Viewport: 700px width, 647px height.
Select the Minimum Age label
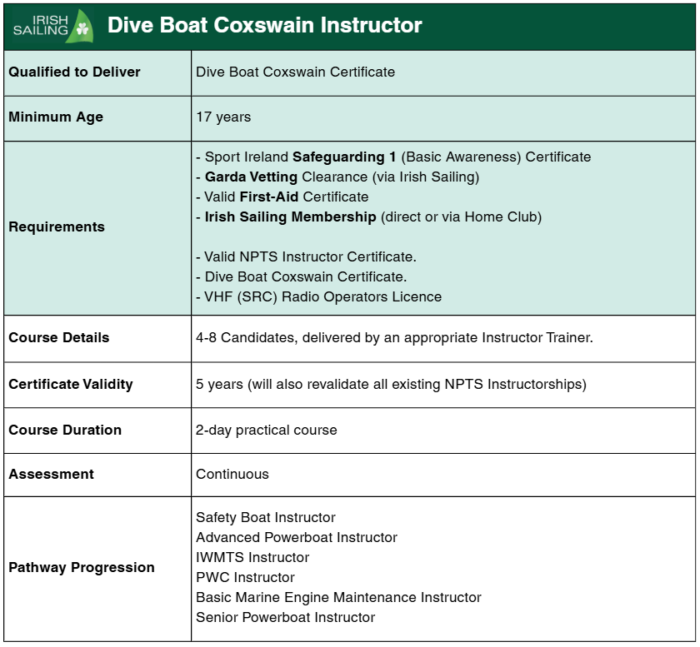[x=56, y=117]
